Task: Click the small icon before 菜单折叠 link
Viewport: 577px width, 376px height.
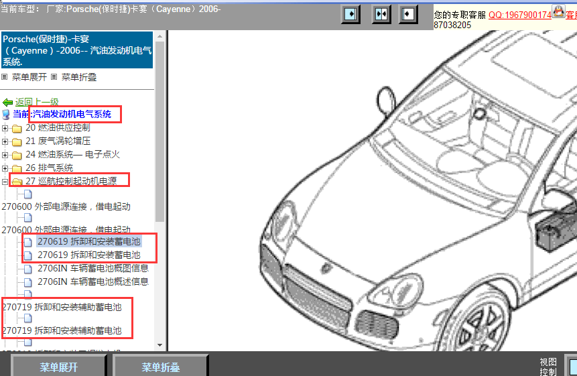Action: pos(54,77)
